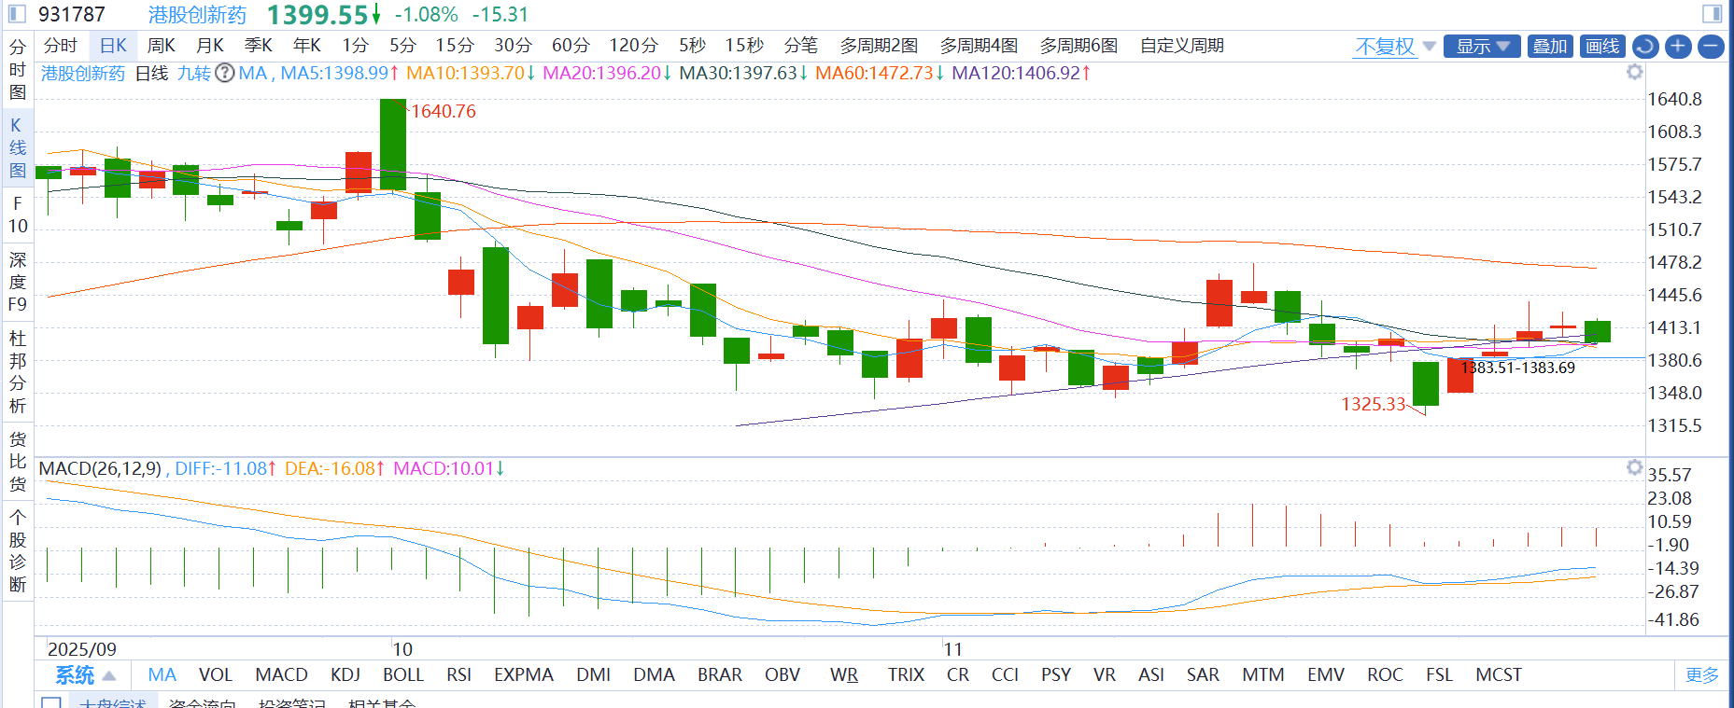
Task: Select SAR indicator tab
Action: point(1203,674)
